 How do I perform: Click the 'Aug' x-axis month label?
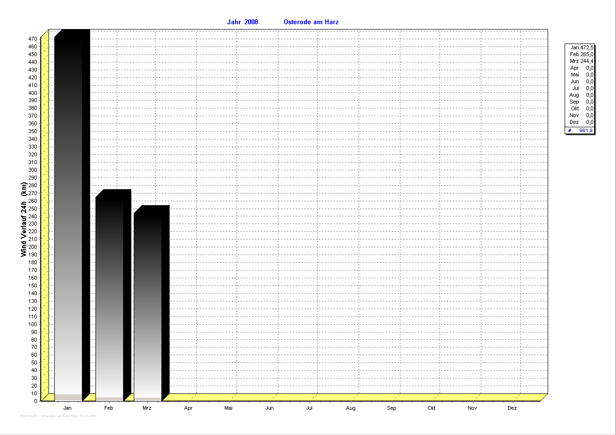350,408
